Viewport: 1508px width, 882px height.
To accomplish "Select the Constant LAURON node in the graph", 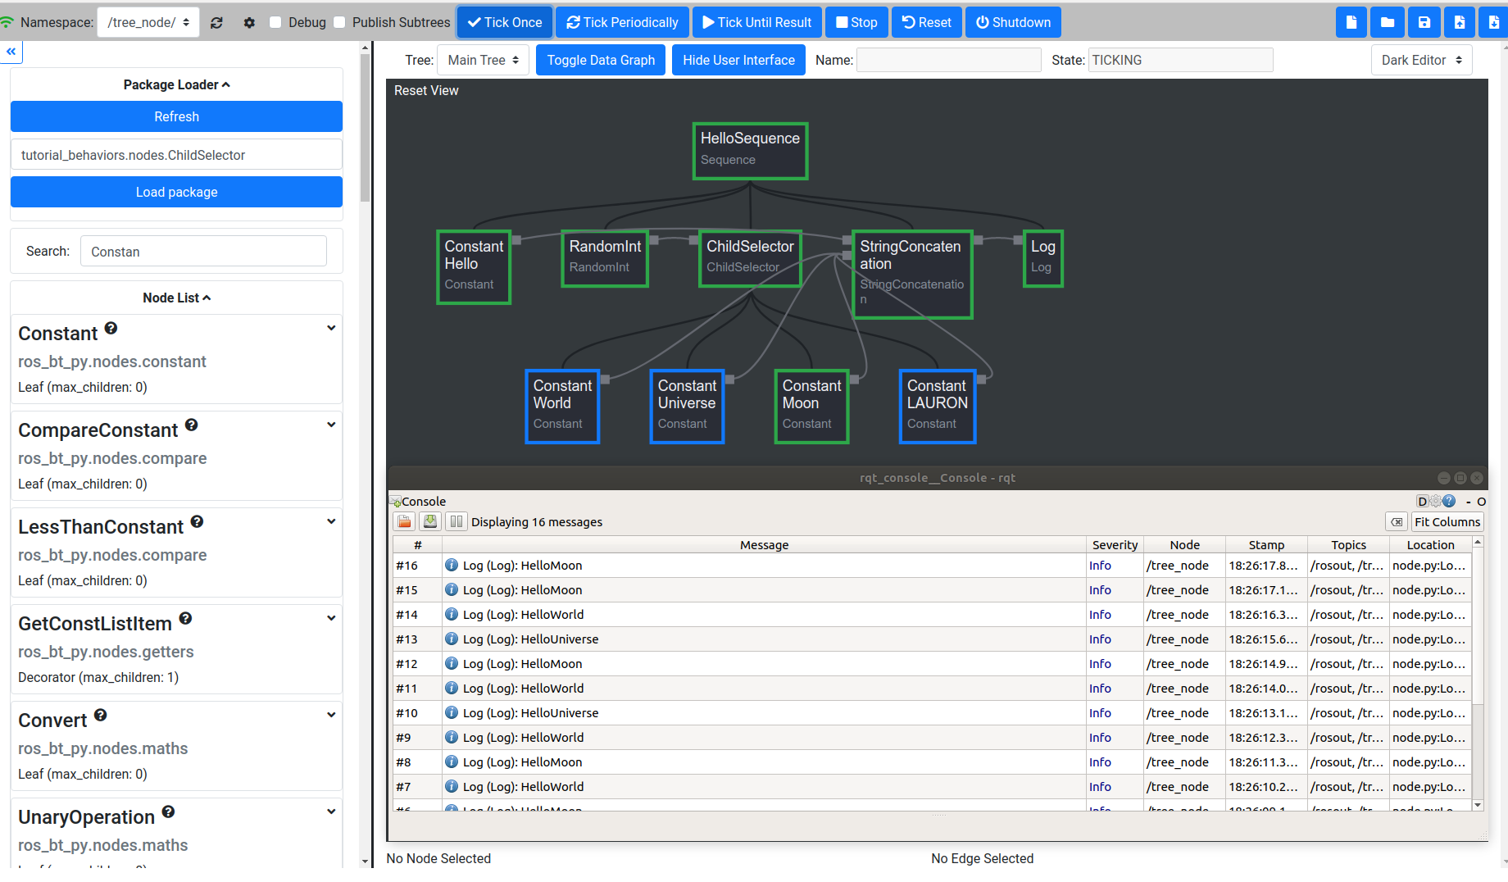I will [937, 407].
